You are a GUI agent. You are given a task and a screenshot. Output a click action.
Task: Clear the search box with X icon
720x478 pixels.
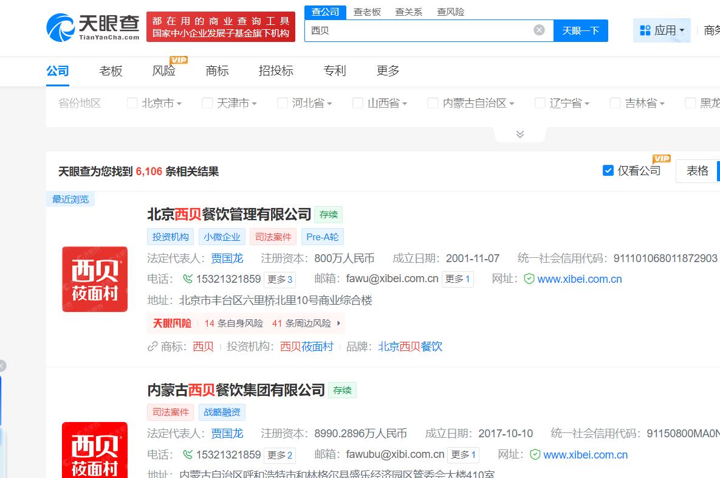(539, 30)
